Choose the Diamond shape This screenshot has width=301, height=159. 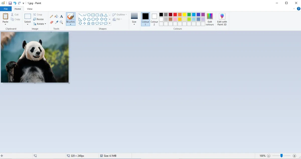click(85, 19)
